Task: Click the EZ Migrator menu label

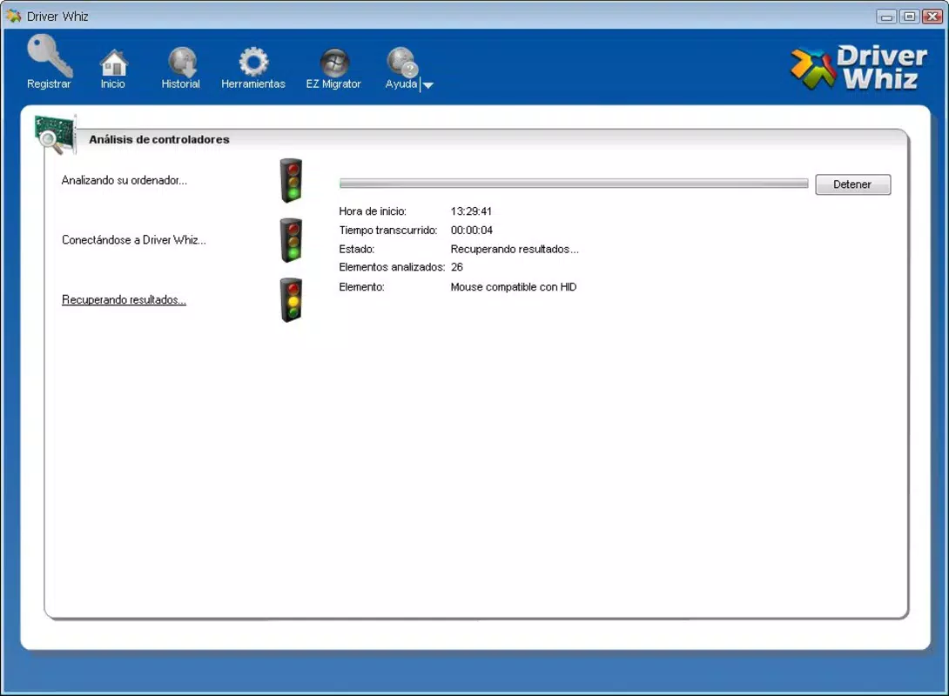Action: (x=333, y=84)
